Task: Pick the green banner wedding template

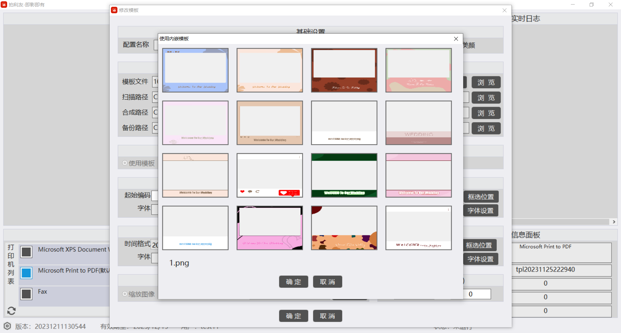Action: [x=344, y=175]
